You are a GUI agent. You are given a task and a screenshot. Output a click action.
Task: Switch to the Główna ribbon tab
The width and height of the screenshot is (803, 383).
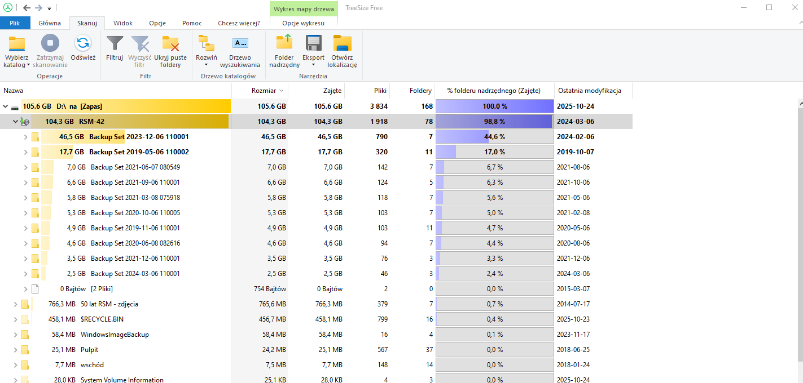coord(50,23)
